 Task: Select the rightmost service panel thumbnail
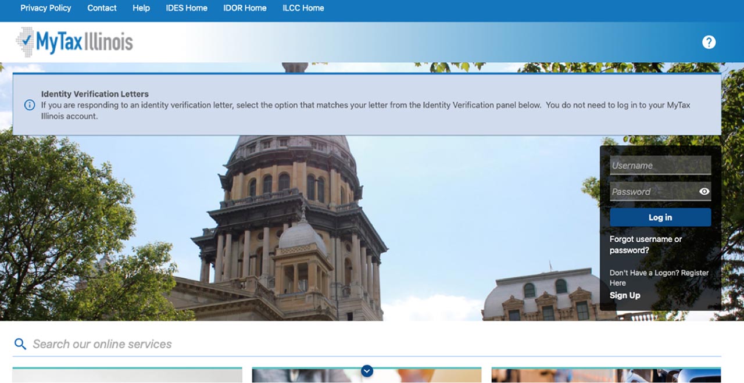tap(606, 375)
